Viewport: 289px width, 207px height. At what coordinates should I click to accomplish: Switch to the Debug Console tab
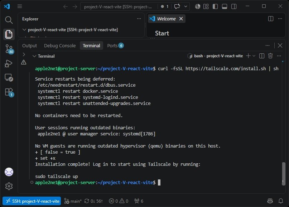click(x=60, y=45)
